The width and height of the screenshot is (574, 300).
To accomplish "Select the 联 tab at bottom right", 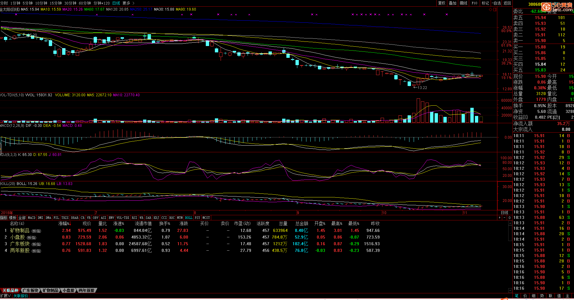I will [x=551, y=296].
